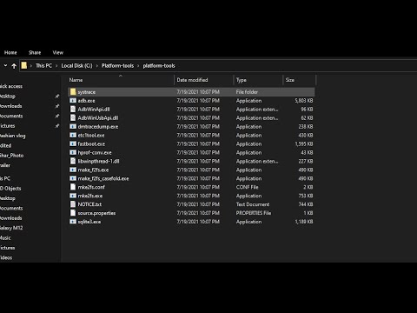Image resolution: width=417 pixels, height=313 pixels.
Task: Open the Share ribbon tab
Action: (35, 52)
